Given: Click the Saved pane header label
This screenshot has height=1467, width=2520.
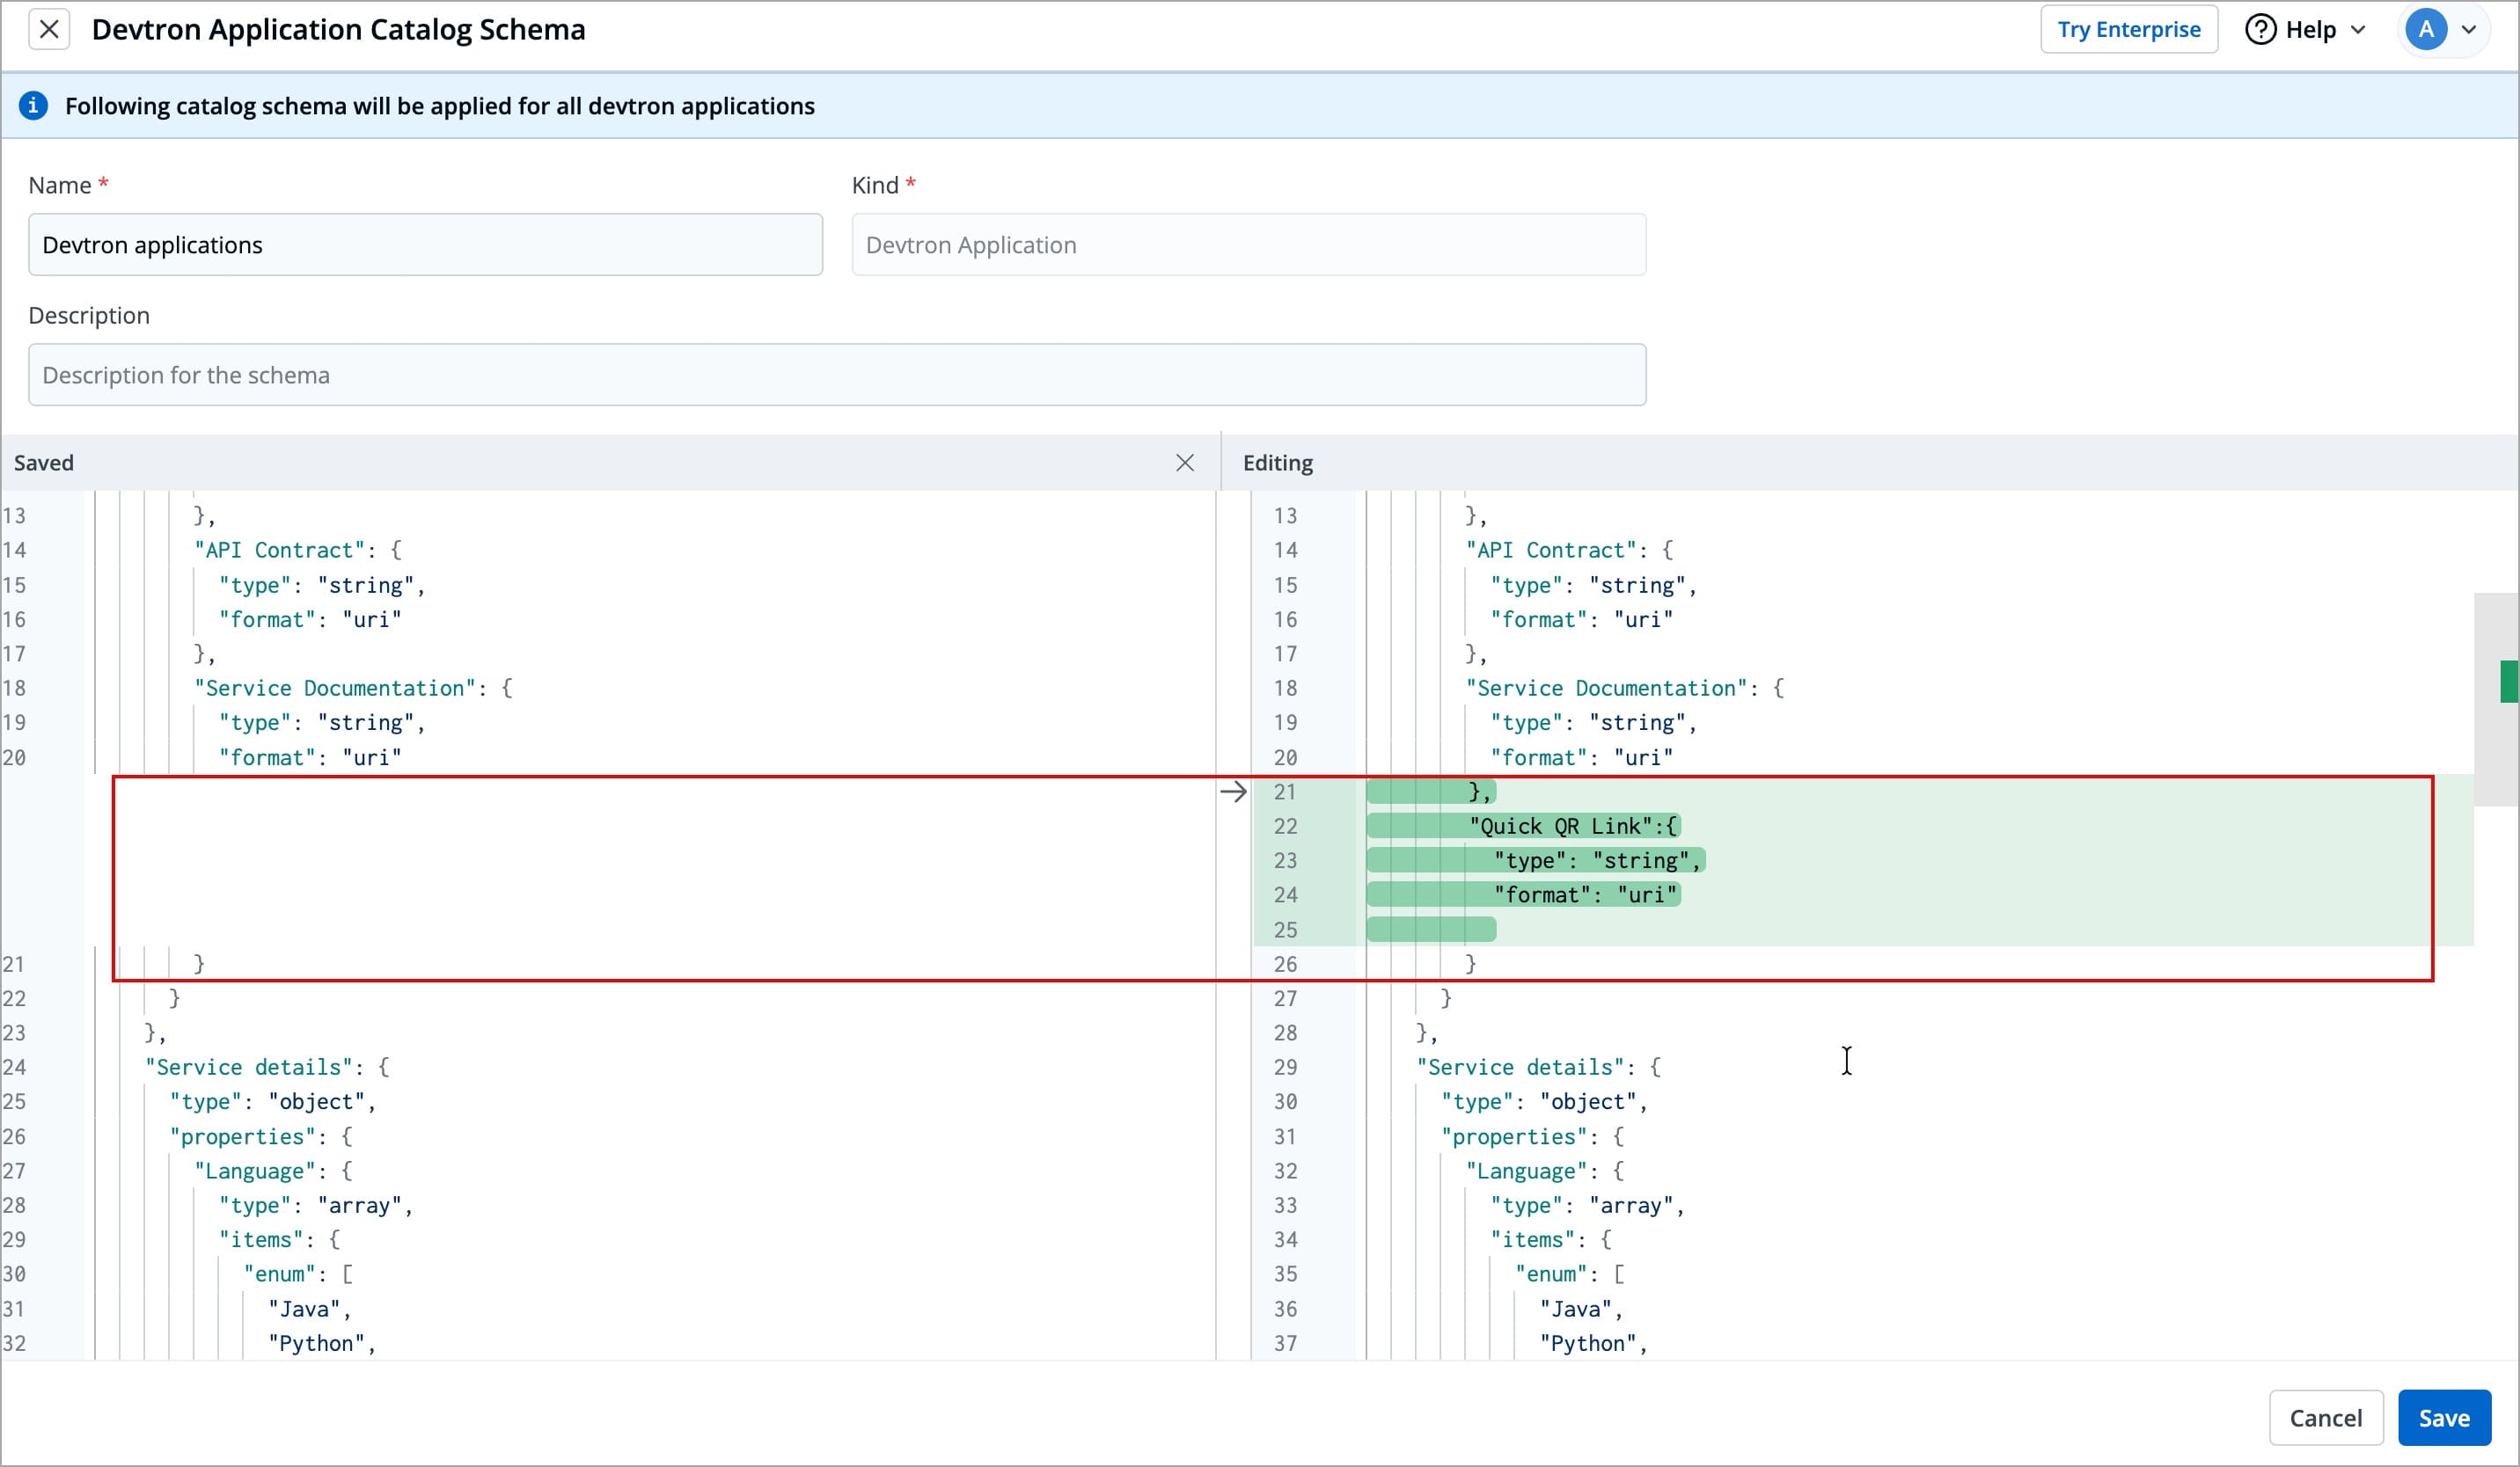Looking at the screenshot, I should pos(44,463).
